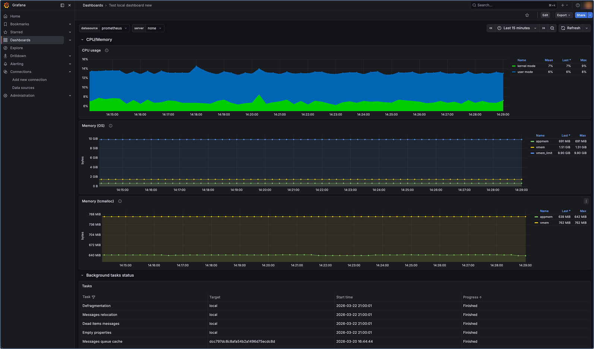
Task: Open the Last 15 minutes time picker
Action: pos(516,28)
